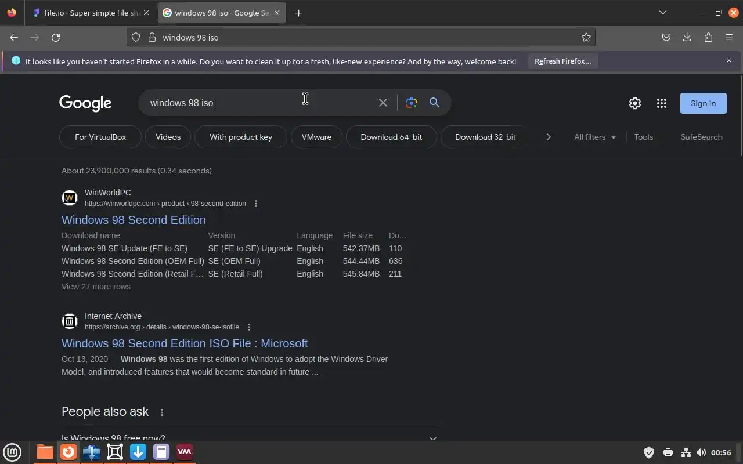Open the extensions puzzle icon
Viewport: 743px width, 464px height.
(708, 37)
